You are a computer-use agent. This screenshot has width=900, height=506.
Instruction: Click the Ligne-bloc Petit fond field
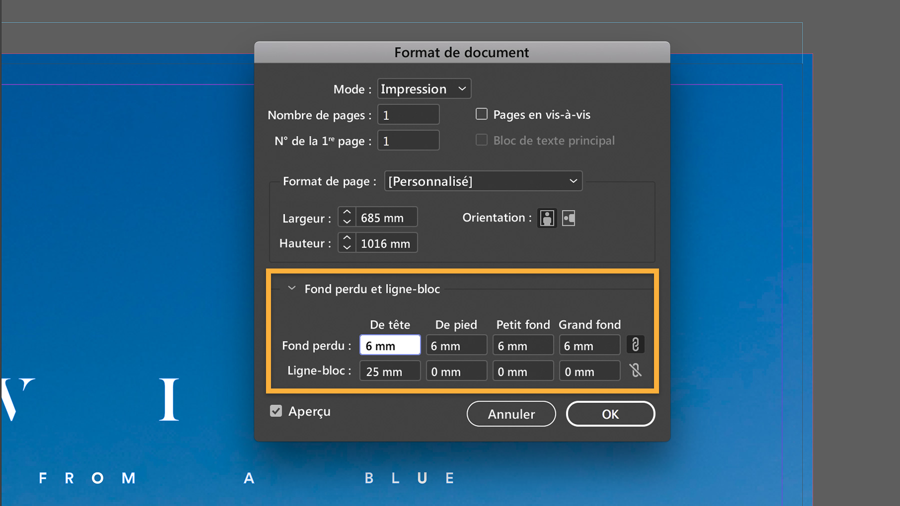click(x=522, y=370)
